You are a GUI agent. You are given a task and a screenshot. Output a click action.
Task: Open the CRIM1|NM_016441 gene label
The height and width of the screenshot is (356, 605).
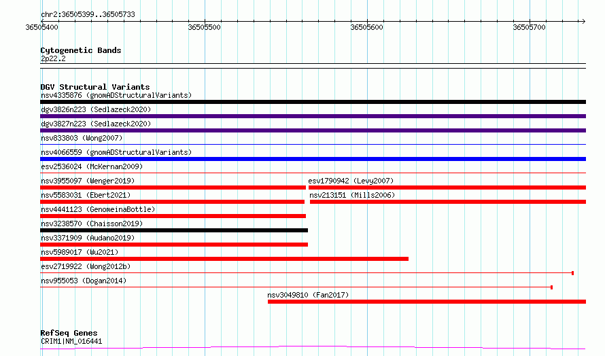click(x=71, y=341)
